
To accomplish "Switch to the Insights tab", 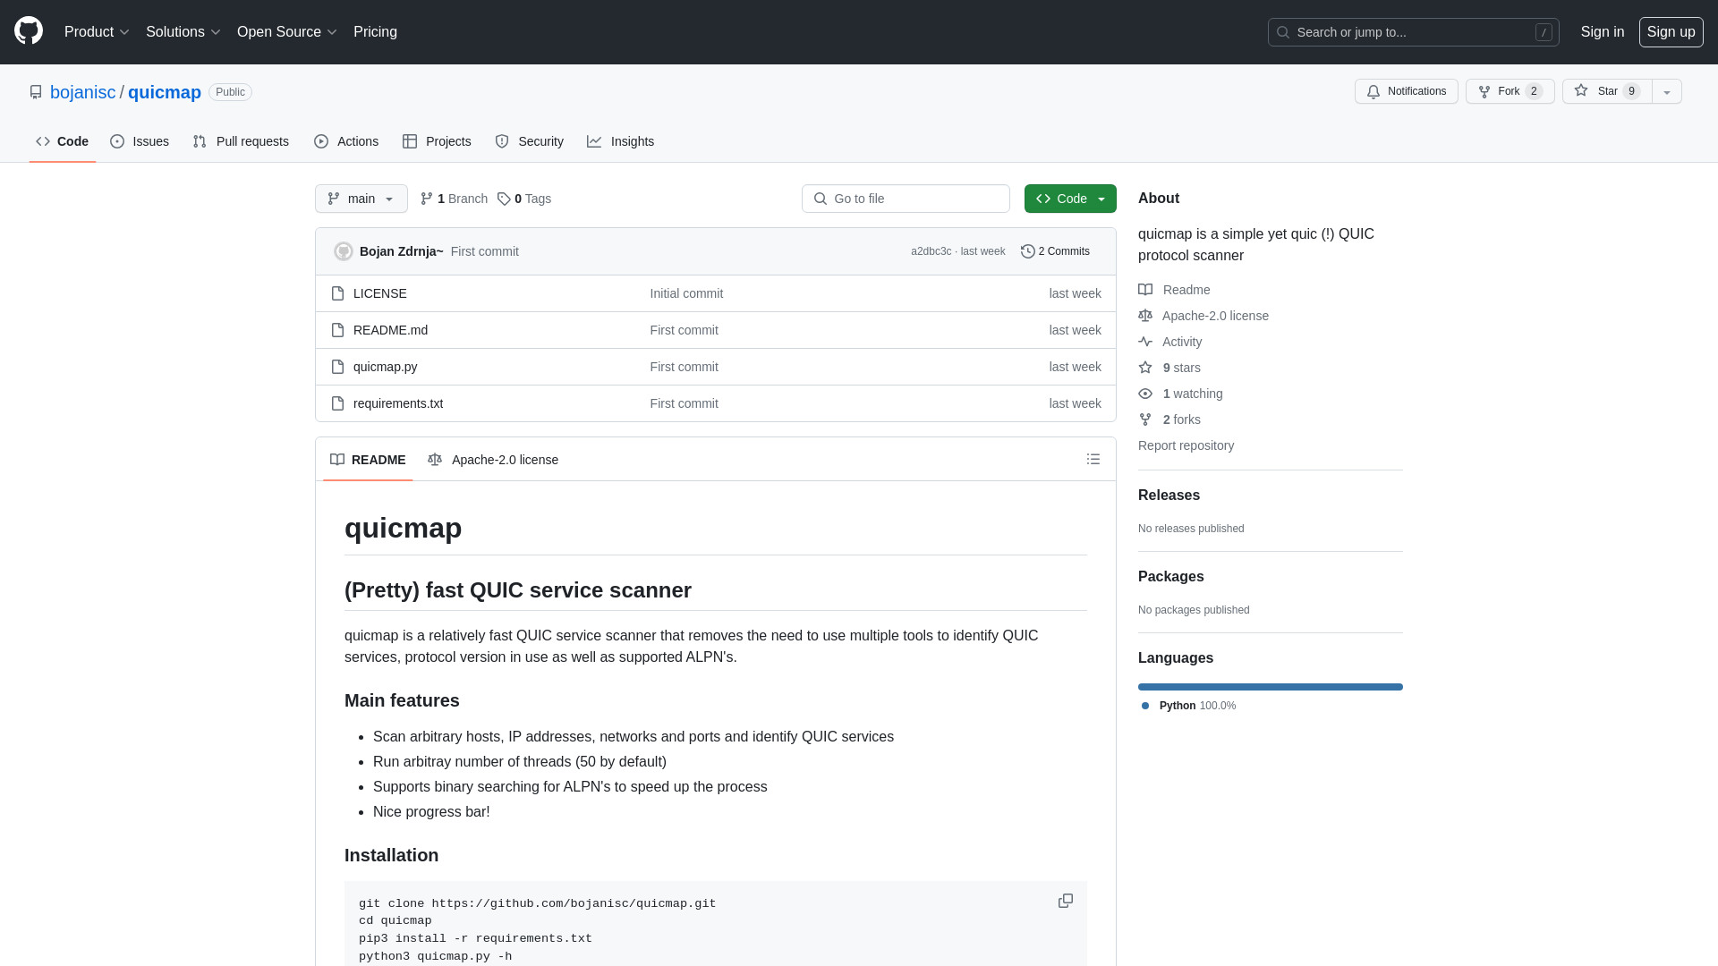I will pyautogui.click(x=621, y=141).
